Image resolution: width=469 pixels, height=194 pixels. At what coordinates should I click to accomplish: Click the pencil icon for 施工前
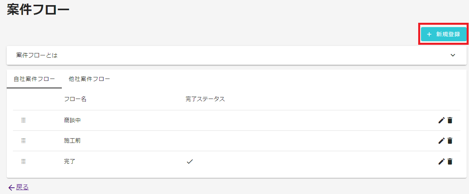point(441,141)
